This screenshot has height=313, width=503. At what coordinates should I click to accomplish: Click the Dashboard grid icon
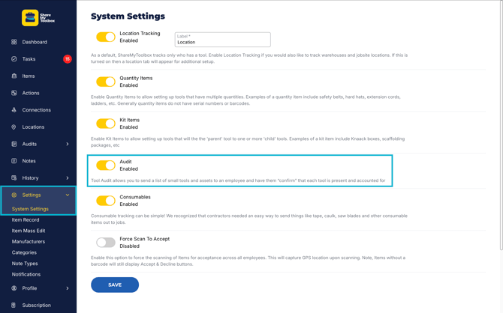[x=14, y=42]
